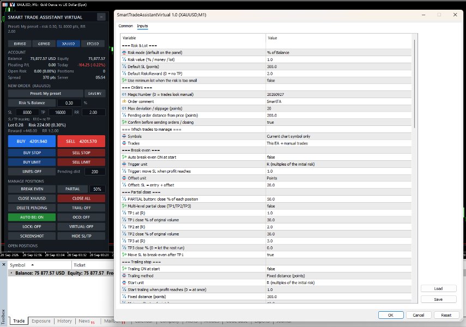Toggle LINES: OFF button on panel
The image size is (466, 327).
click(x=32, y=172)
